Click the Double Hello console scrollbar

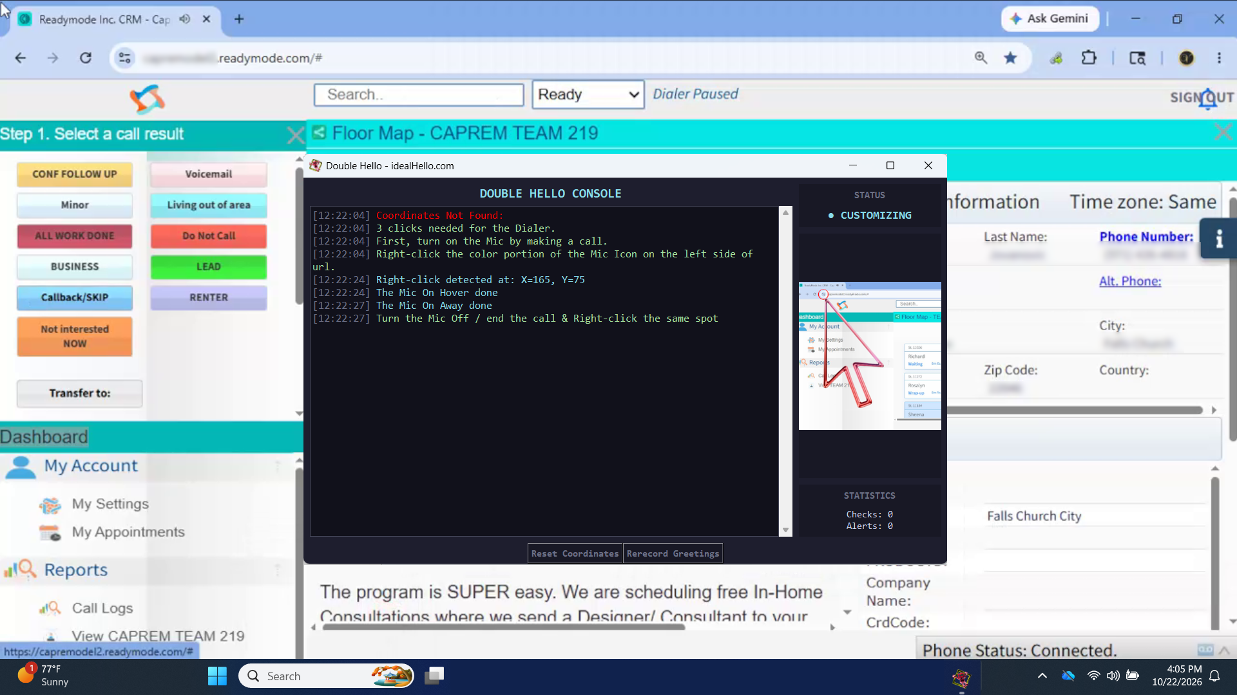click(x=785, y=371)
